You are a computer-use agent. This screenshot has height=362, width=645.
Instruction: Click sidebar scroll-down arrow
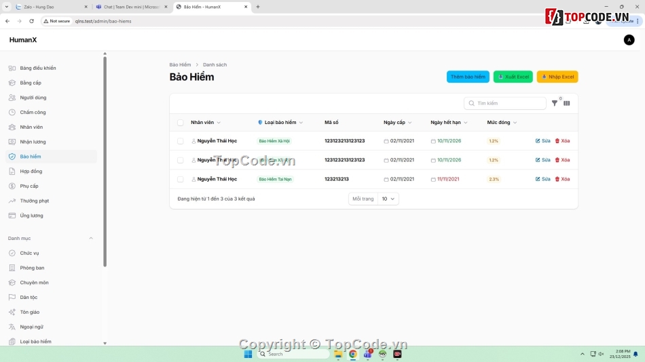click(x=105, y=343)
